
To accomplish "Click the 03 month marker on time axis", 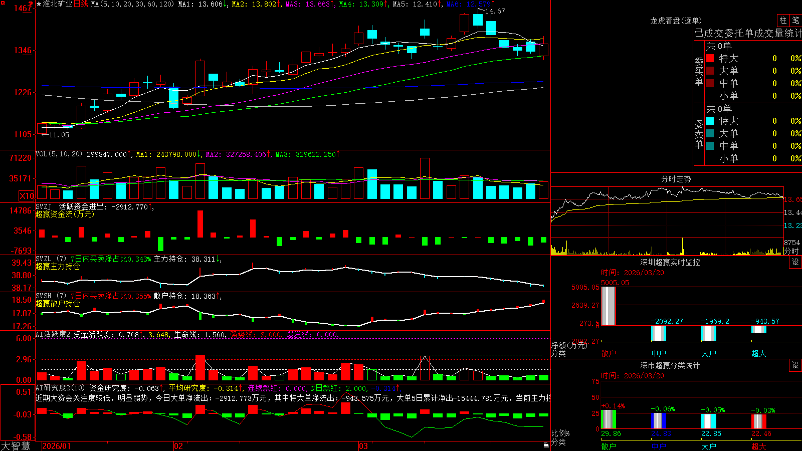I will click(363, 446).
